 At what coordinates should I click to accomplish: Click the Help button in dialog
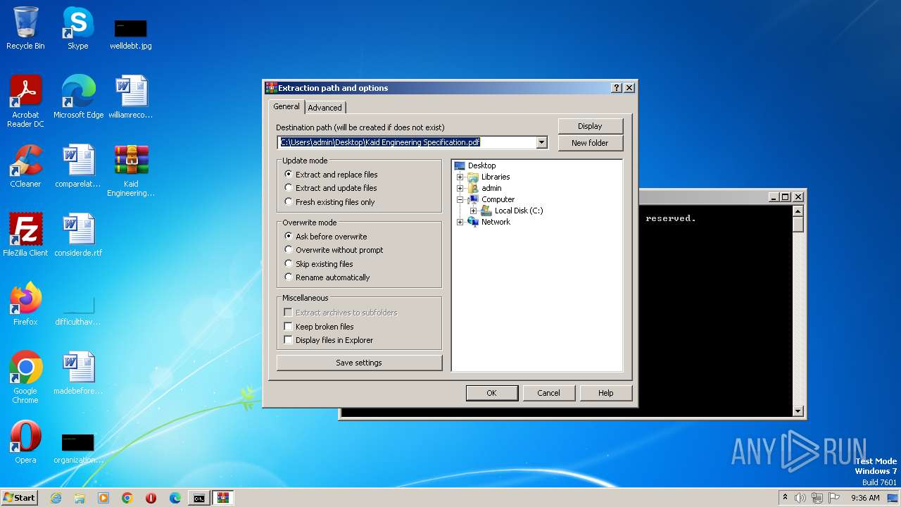click(x=605, y=393)
